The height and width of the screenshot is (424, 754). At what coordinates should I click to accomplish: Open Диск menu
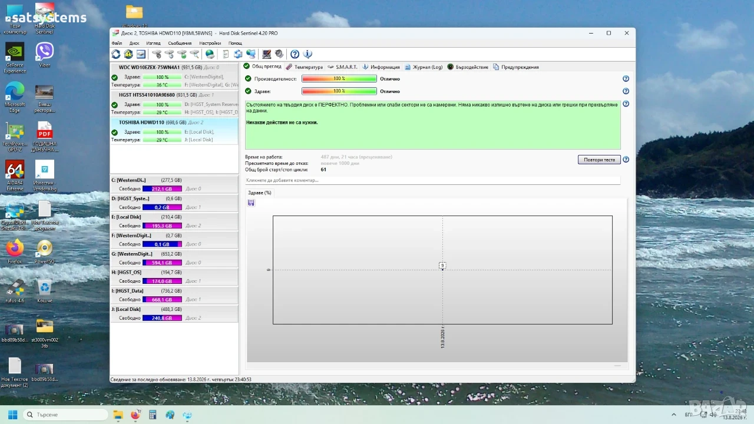134,43
